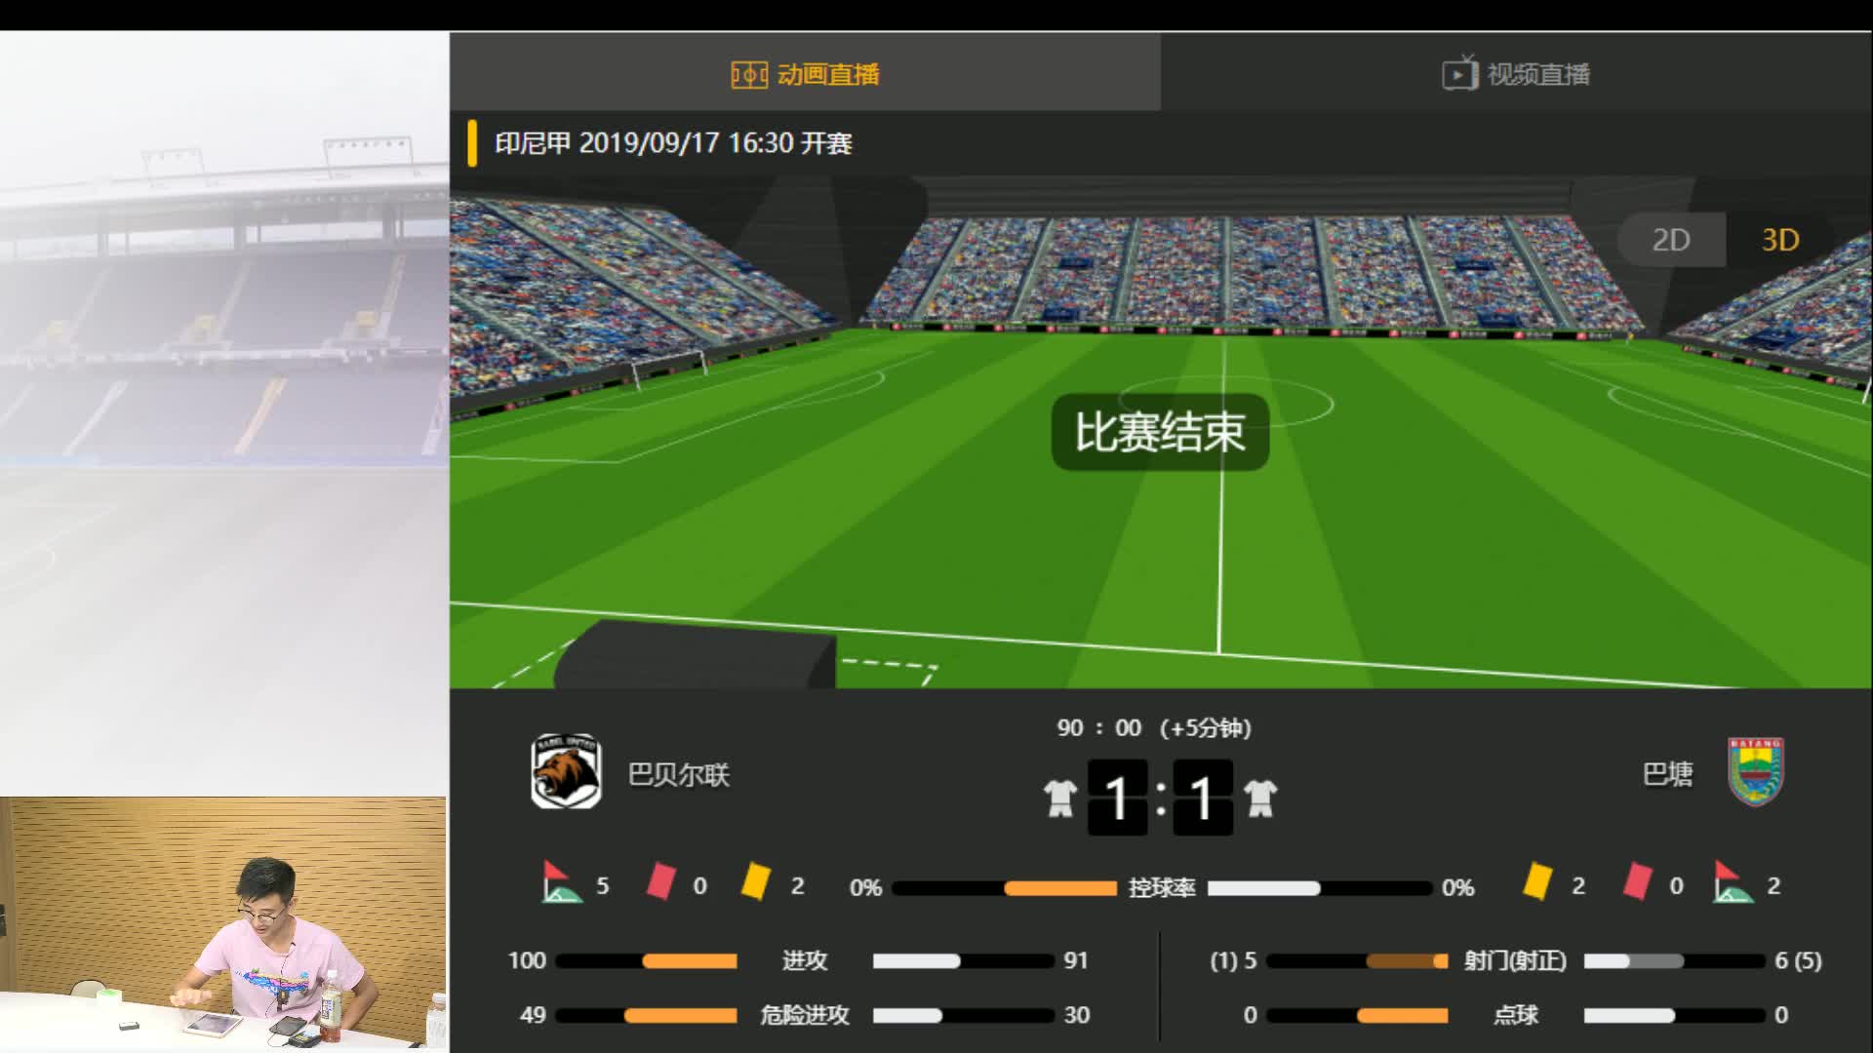The image size is (1873, 1053).
Task: Toggle the 3D view mode
Action: click(x=1779, y=239)
